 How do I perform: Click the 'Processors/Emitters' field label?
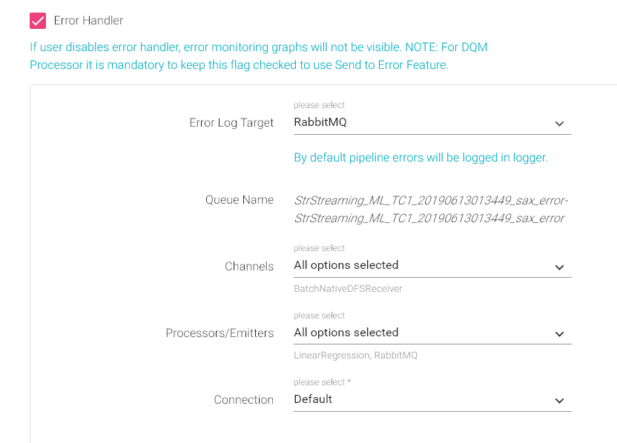tap(220, 333)
